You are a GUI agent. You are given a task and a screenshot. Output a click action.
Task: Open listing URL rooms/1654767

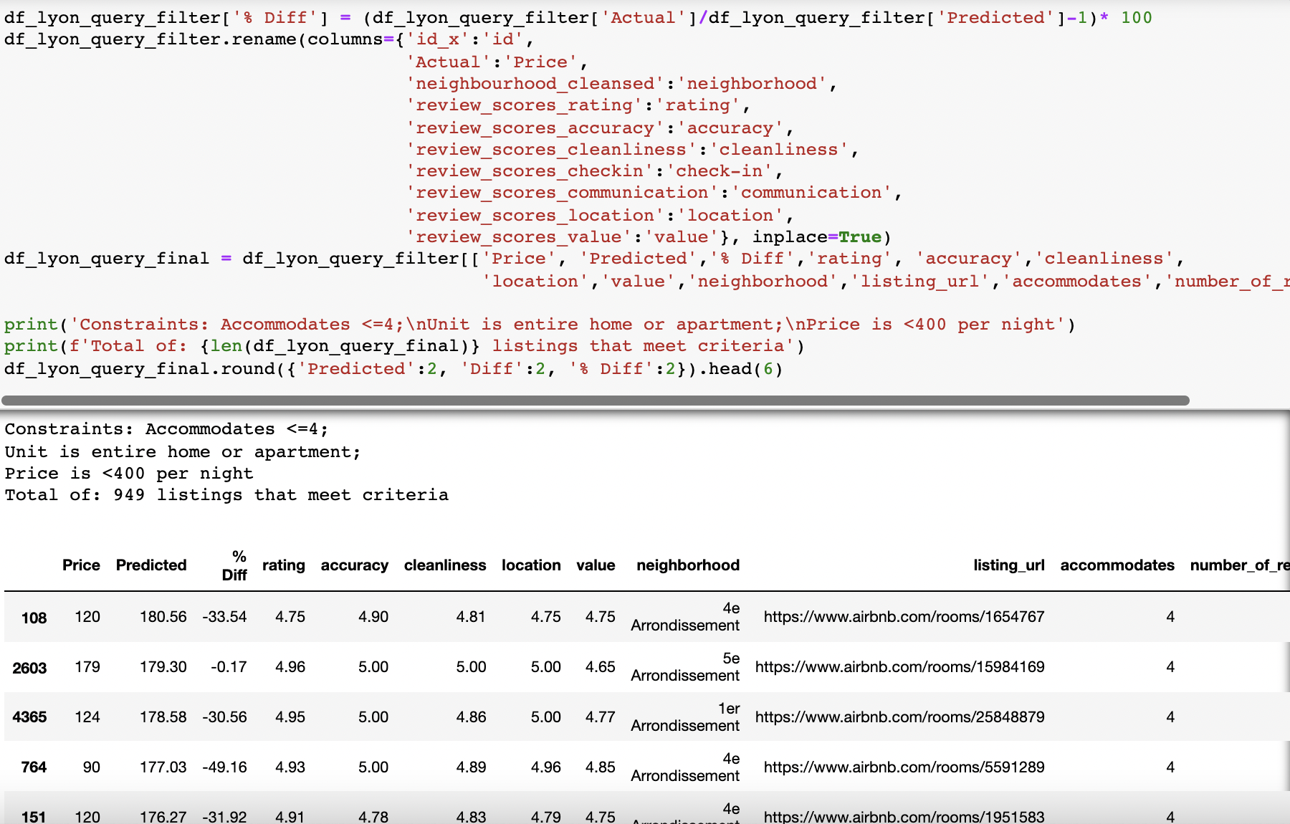click(x=904, y=617)
